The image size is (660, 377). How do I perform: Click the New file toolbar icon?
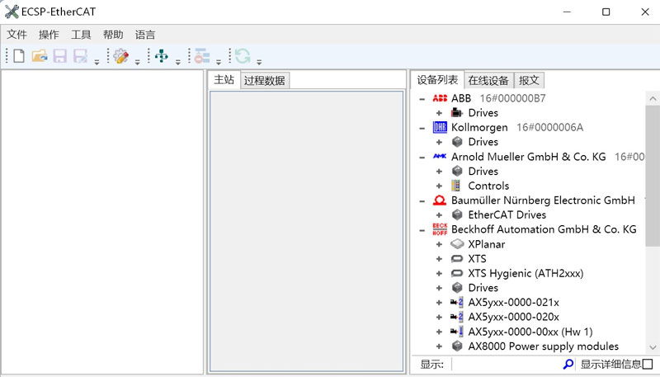19,55
